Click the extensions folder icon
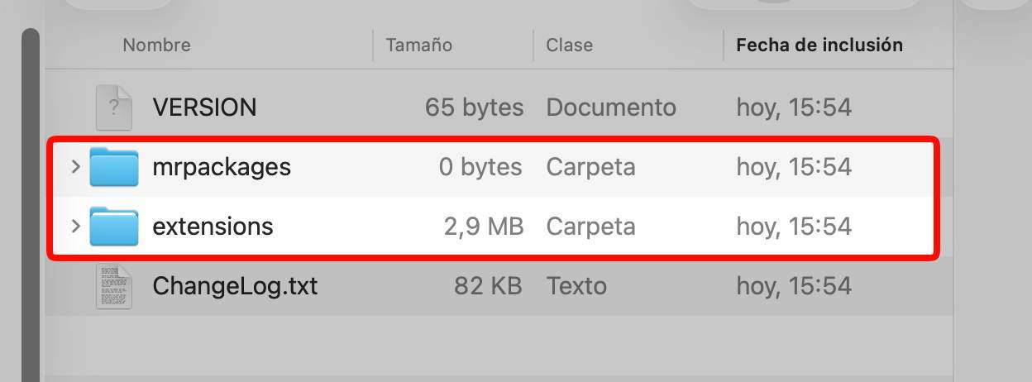The height and width of the screenshot is (382, 1032). pos(114,227)
